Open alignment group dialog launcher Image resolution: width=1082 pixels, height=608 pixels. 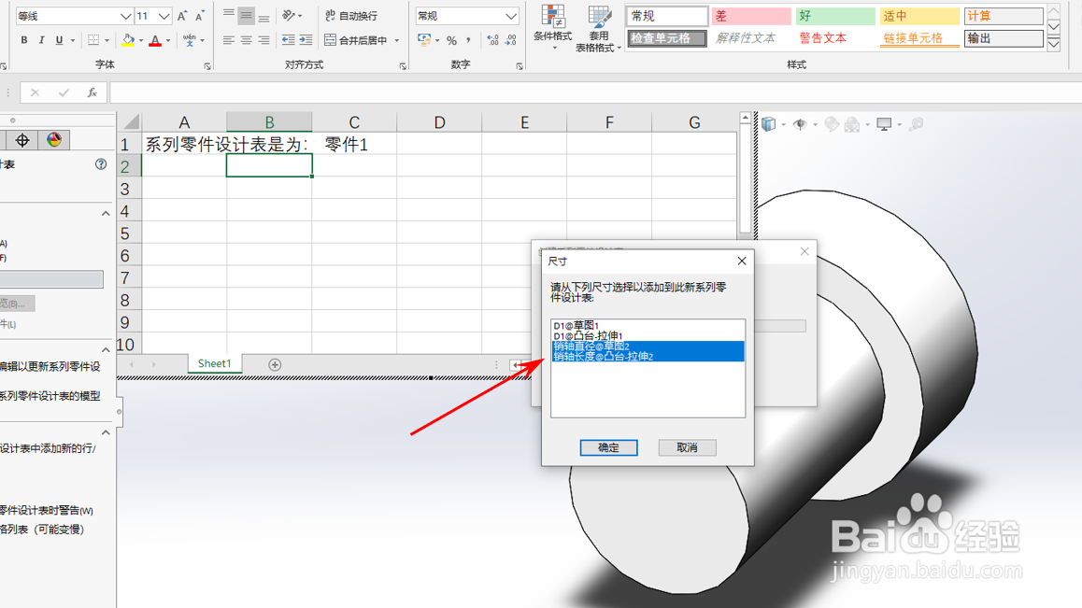click(x=403, y=66)
